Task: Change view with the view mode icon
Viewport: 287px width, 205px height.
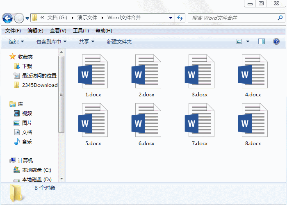Action: (x=239, y=41)
